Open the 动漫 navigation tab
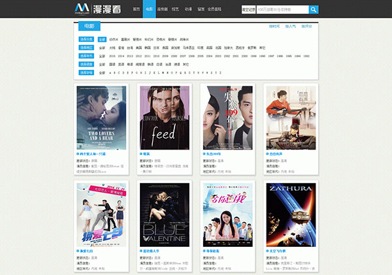 pyautogui.click(x=188, y=10)
